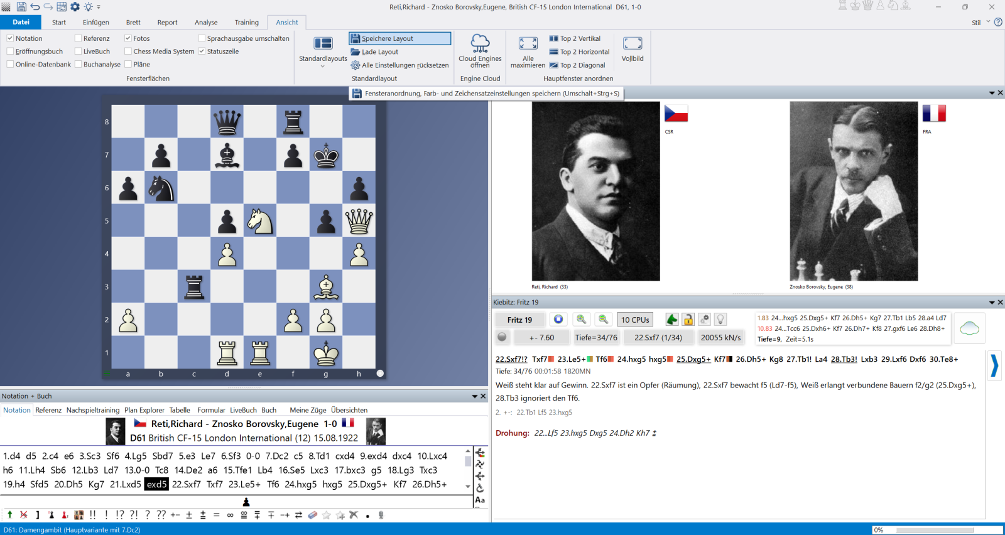Open Cloud Engines öffnen
1005x535 pixels.
pyautogui.click(x=480, y=51)
